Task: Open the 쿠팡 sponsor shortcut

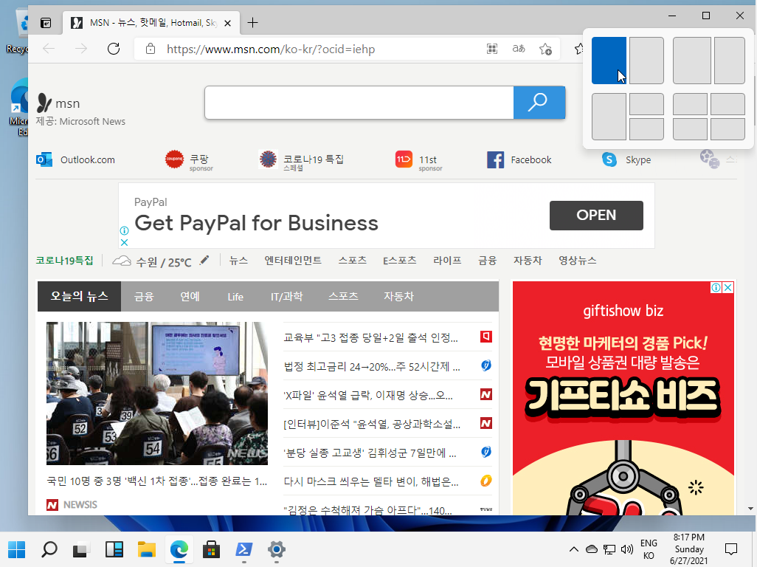Action: click(189, 160)
